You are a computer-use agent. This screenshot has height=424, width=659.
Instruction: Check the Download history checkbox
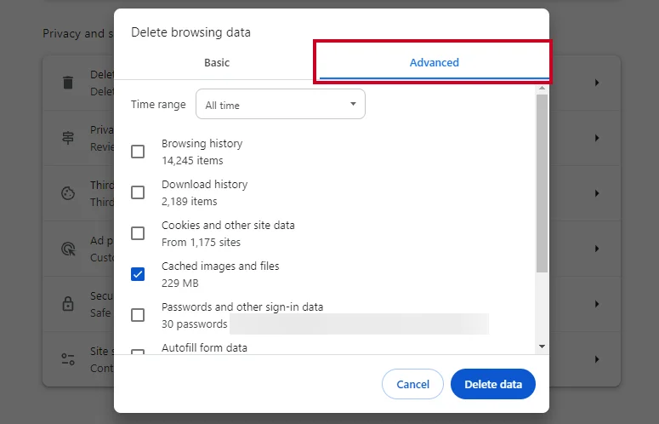pyautogui.click(x=138, y=192)
